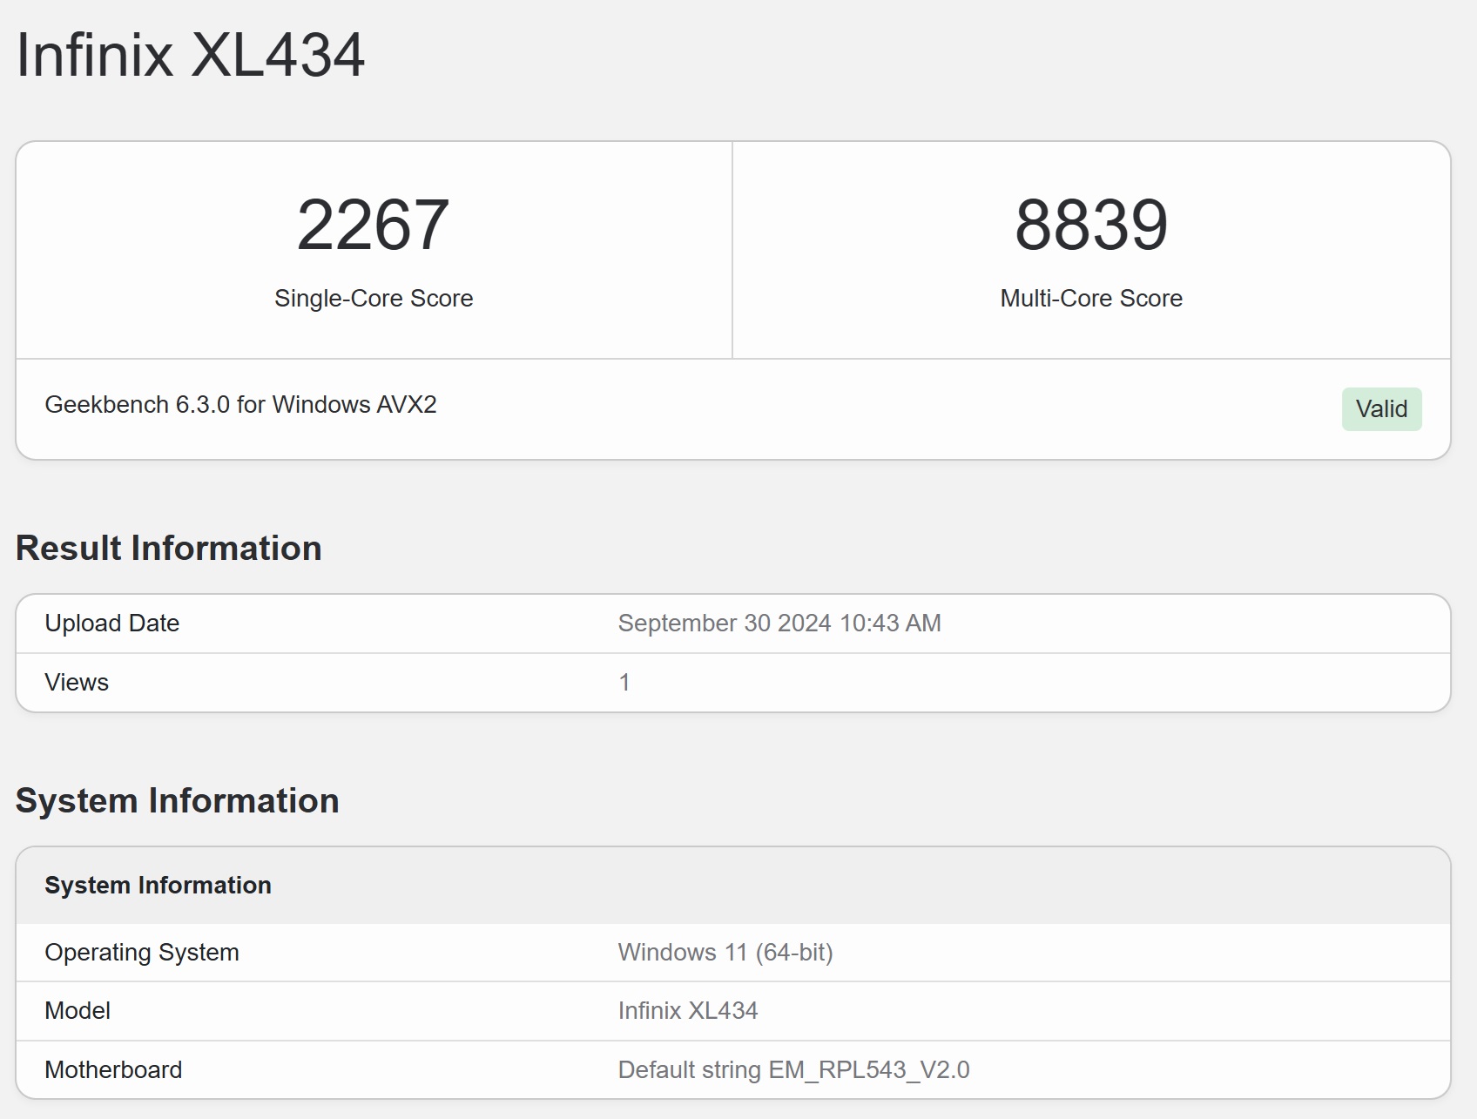
Task: Select the Motherboard row label
Action: click(113, 1070)
